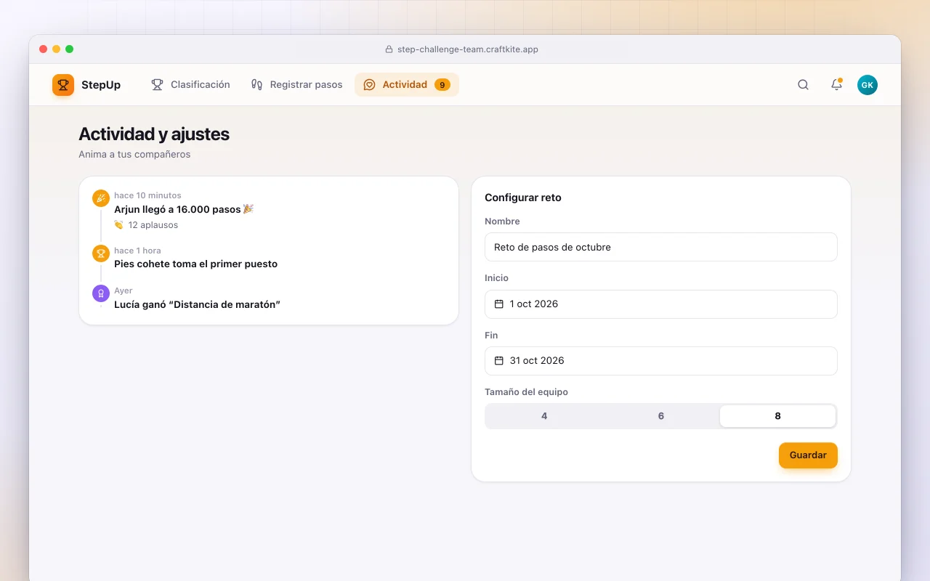Click the Guardar button
Image resolution: width=930 pixels, height=581 pixels.
tap(808, 455)
